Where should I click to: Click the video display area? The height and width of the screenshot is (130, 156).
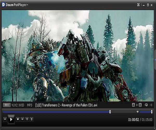point(77,56)
